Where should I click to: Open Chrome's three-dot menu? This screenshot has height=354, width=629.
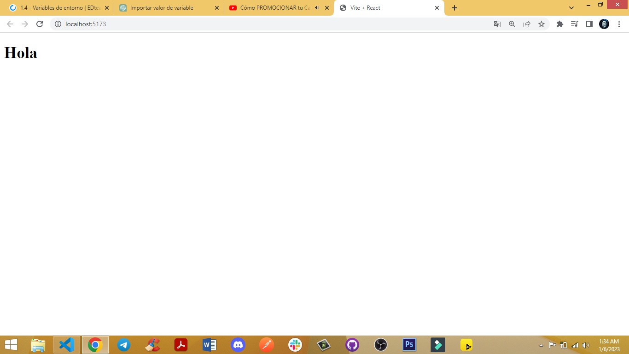[x=619, y=24]
